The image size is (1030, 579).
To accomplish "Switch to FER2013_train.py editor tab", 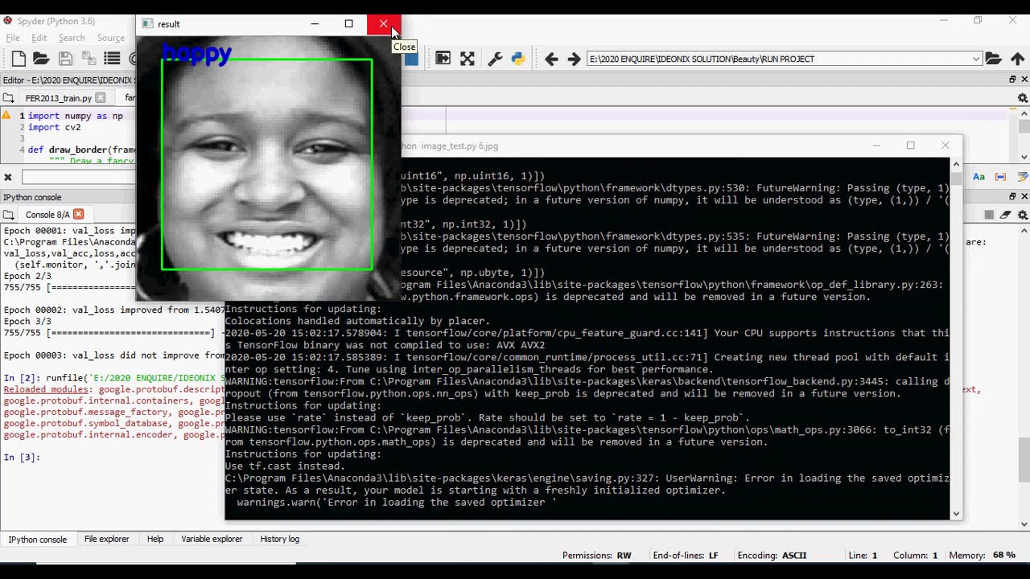I will (58, 98).
